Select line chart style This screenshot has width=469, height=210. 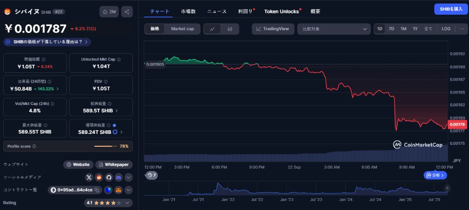[x=213, y=29]
